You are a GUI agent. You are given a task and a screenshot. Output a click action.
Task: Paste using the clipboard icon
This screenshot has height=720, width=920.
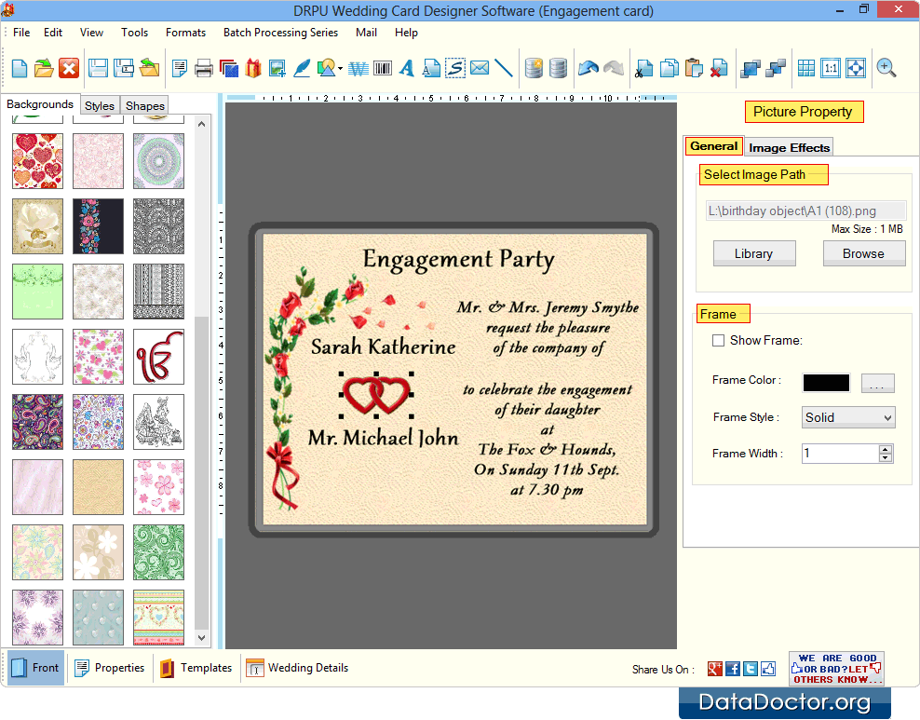click(x=694, y=69)
